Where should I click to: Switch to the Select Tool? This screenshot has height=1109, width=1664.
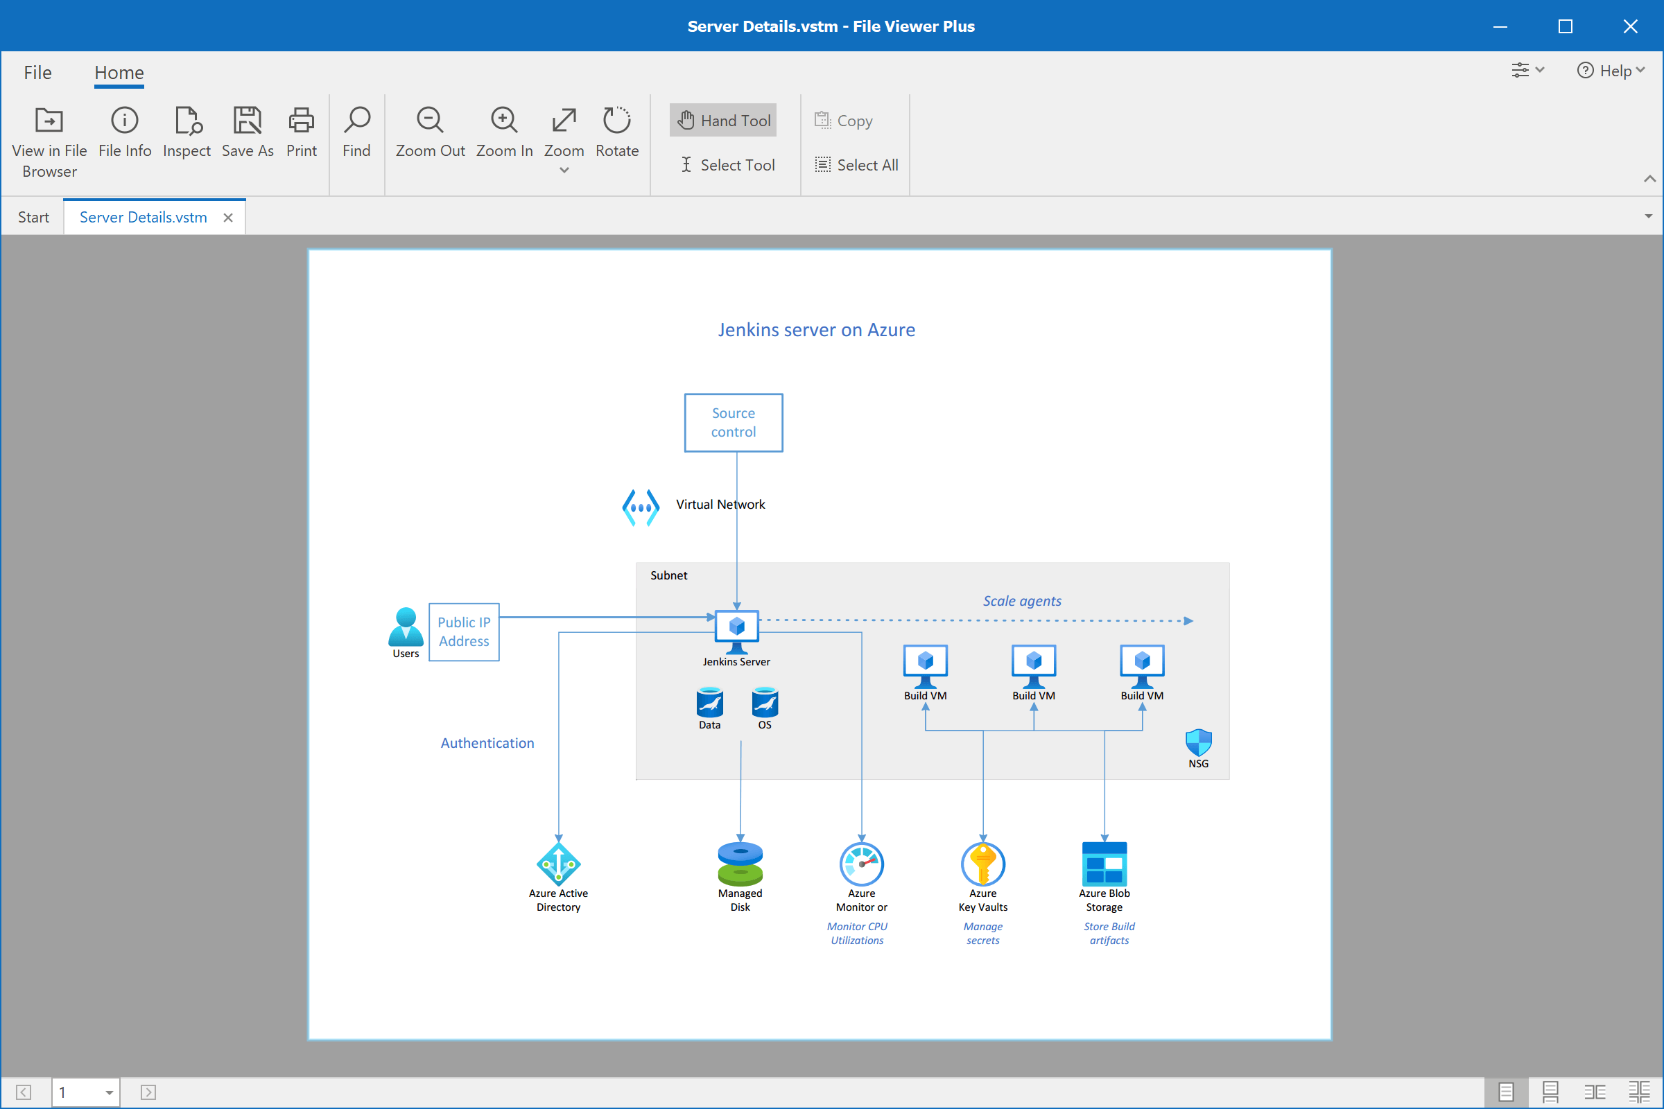coord(727,165)
